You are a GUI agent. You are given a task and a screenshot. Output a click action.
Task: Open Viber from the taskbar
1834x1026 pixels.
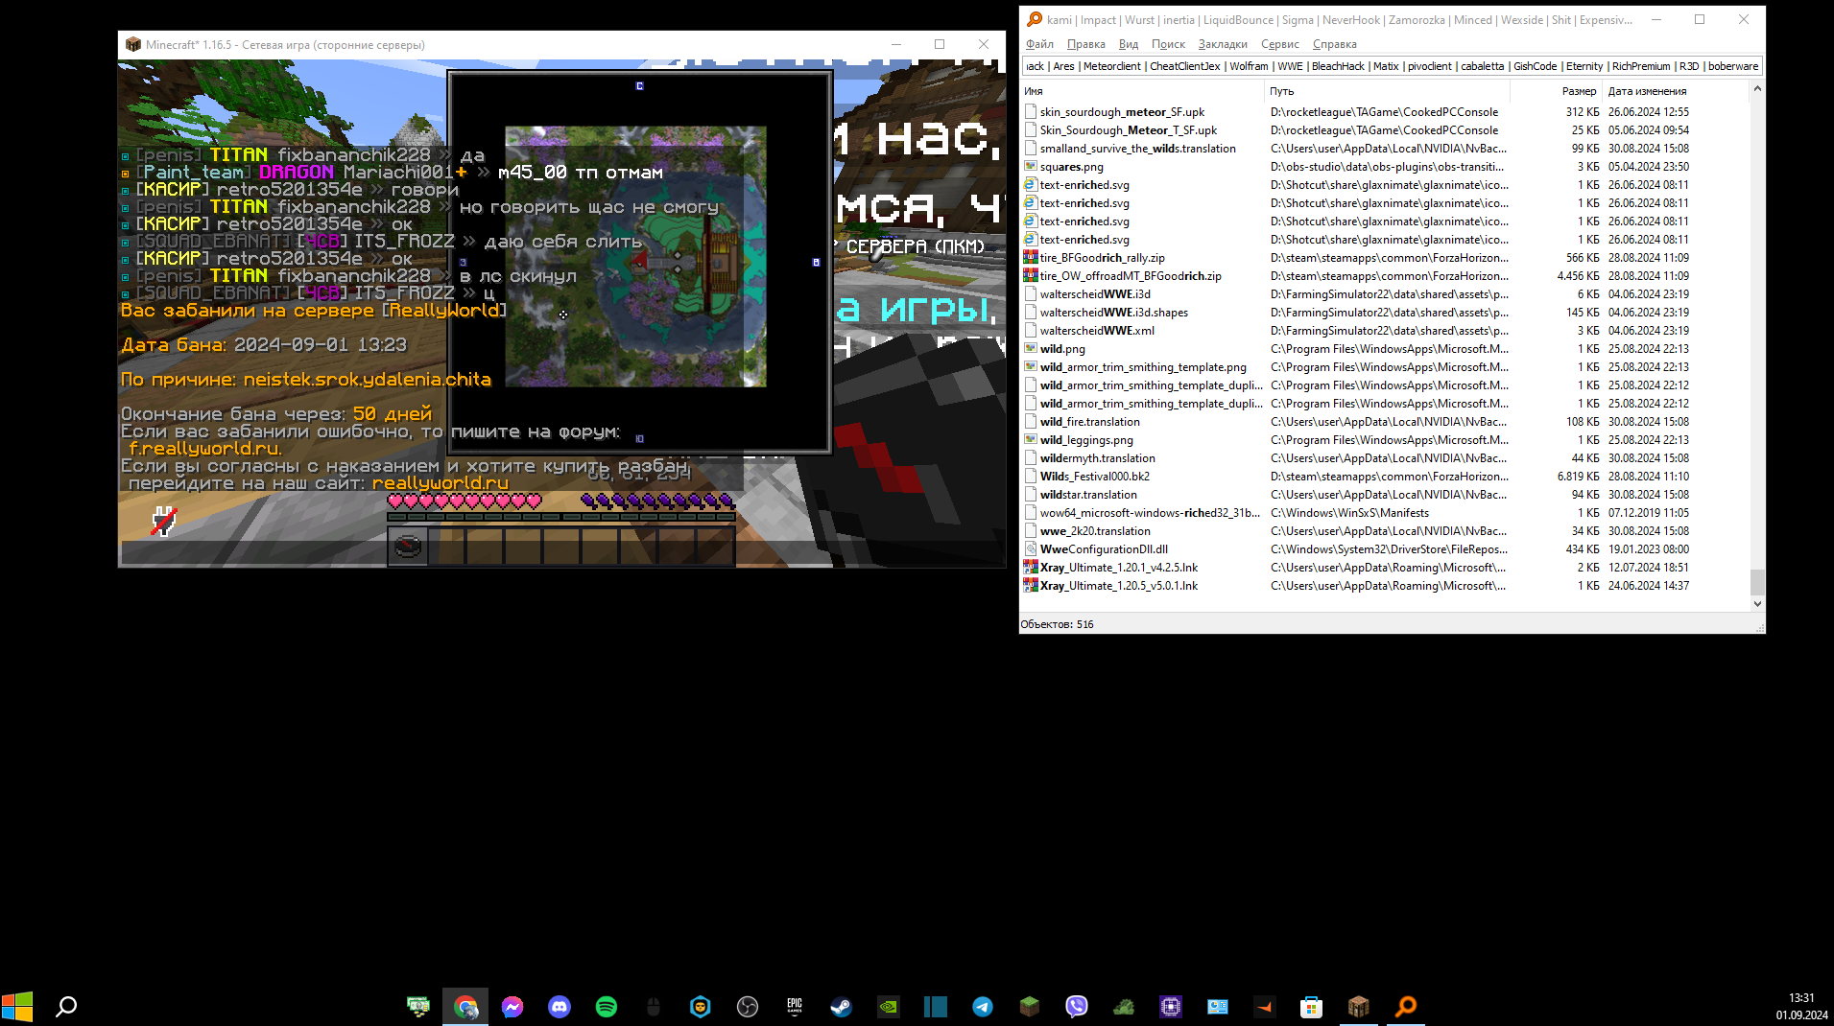tap(1077, 1006)
